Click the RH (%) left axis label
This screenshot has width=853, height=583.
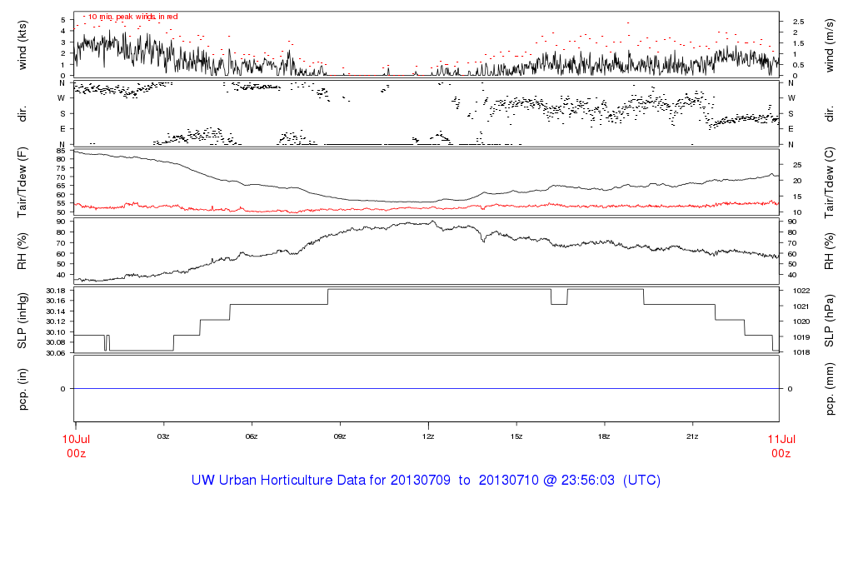click(22, 252)
